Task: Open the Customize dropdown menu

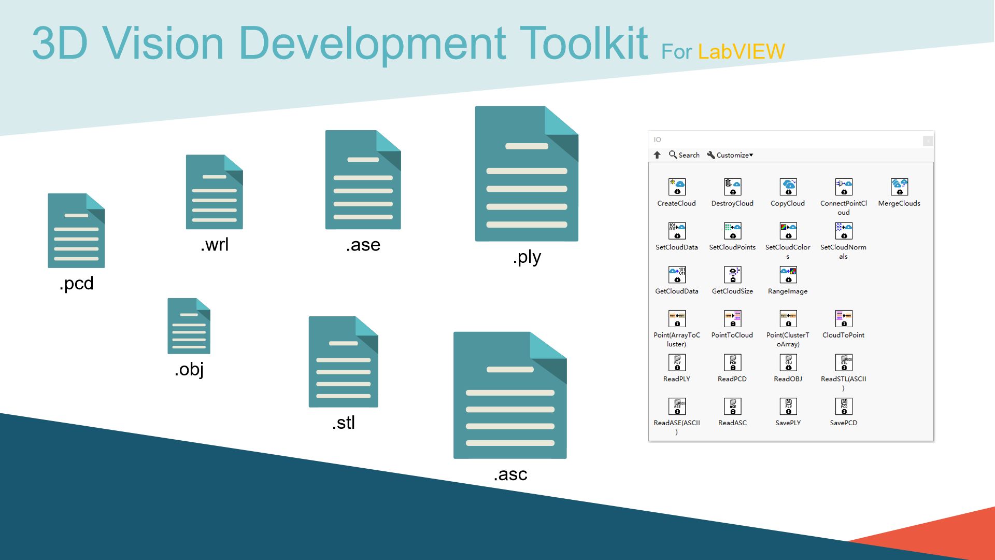Action: point(730,155)
